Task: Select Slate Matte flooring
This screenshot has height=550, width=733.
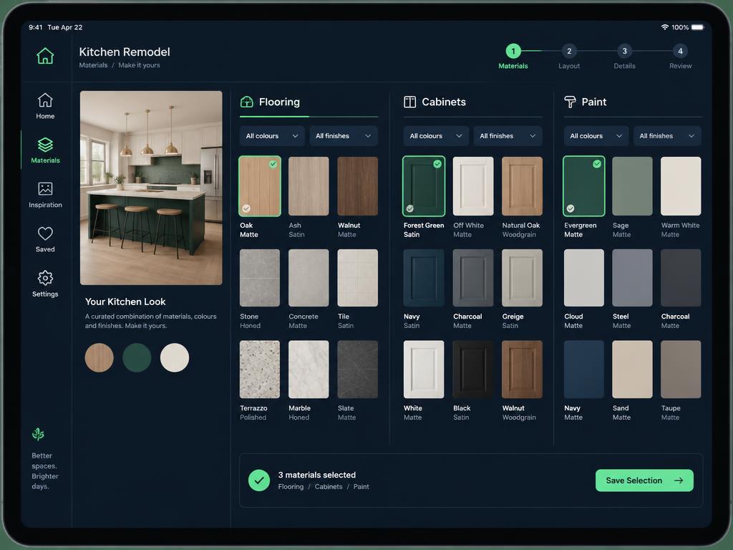Action: 358,370
